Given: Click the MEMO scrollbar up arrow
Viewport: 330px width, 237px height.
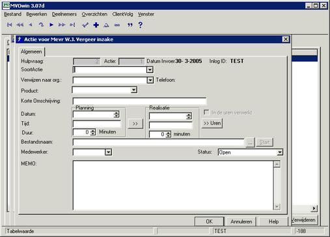Looking at the screenshot, I should (277, 164).
